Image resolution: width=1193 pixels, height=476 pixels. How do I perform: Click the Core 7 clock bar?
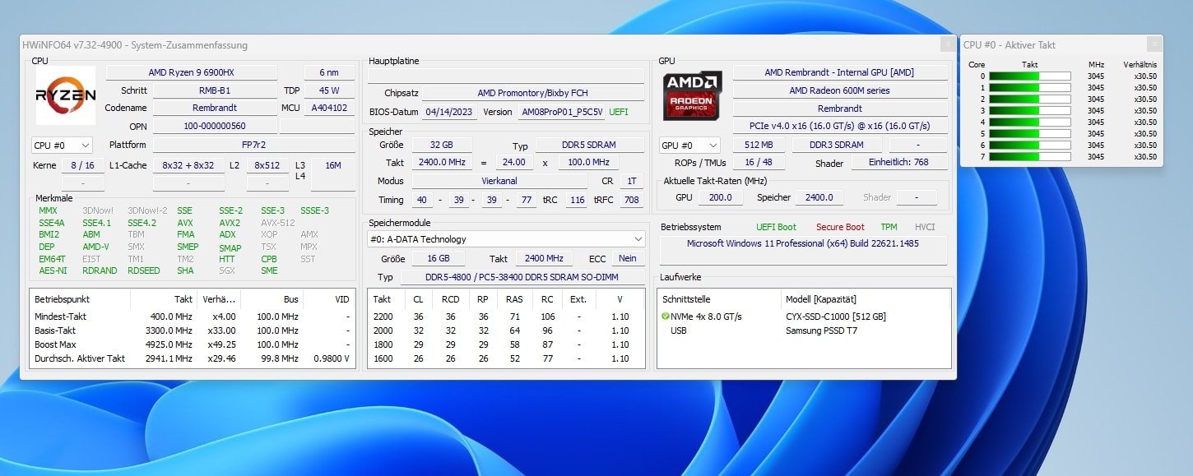click(x=1029, y=157)
